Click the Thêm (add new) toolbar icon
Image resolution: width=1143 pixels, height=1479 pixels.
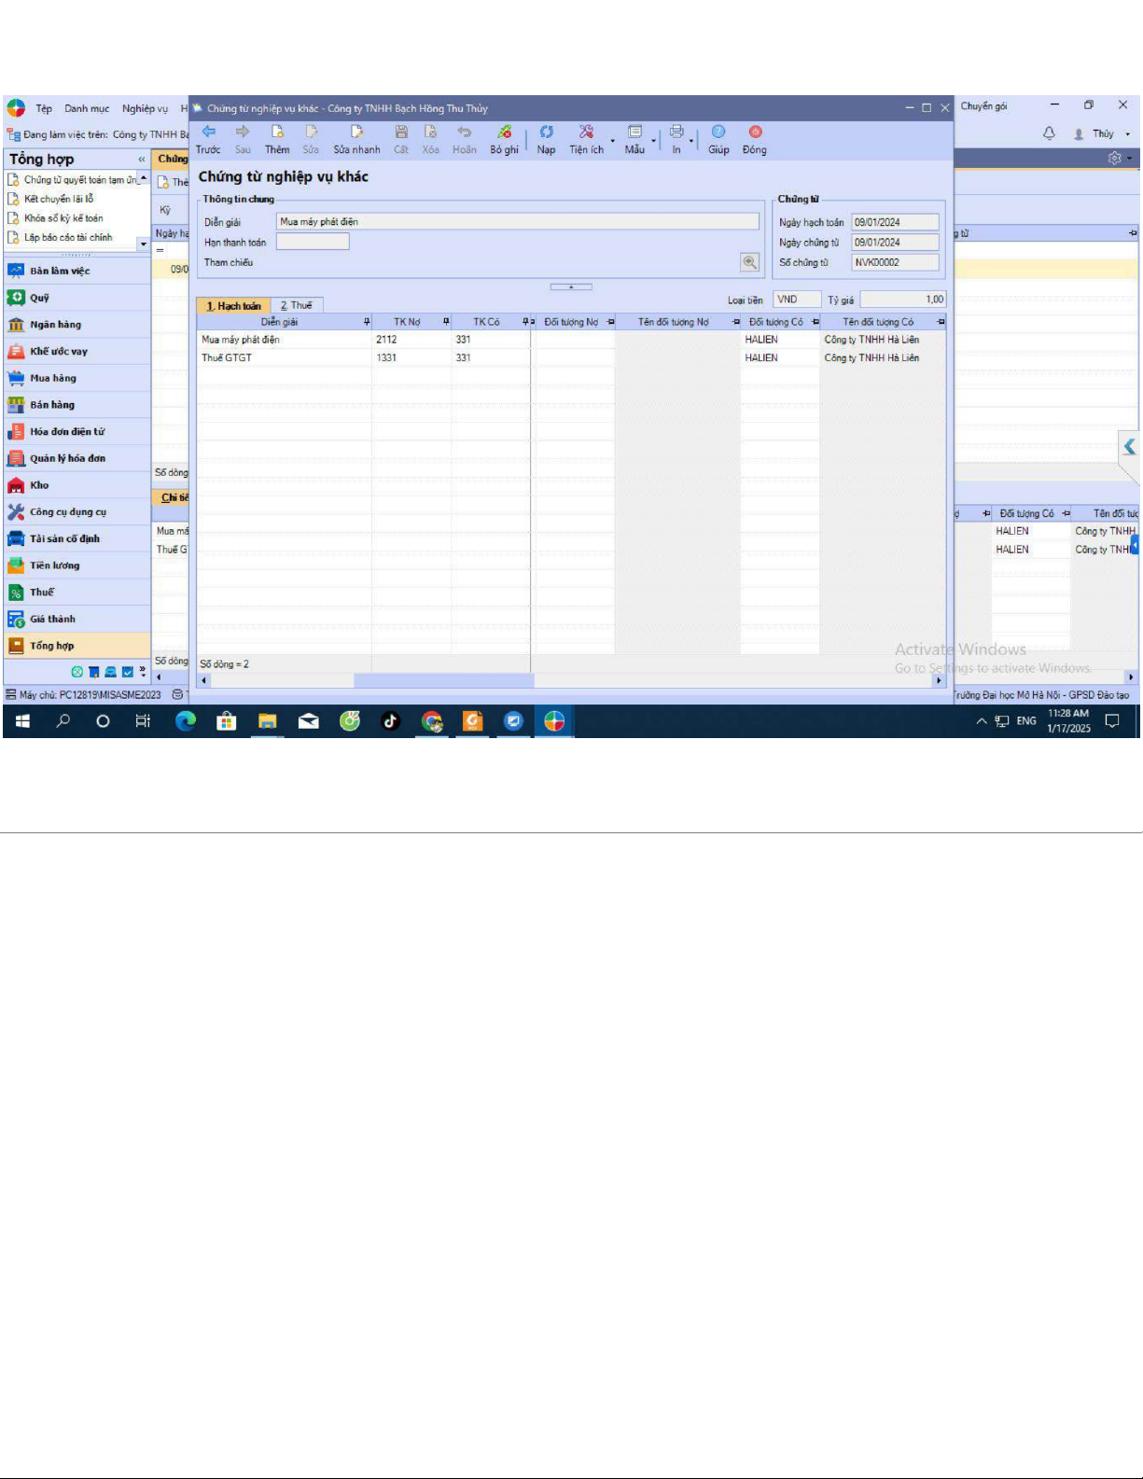point(277,133)
